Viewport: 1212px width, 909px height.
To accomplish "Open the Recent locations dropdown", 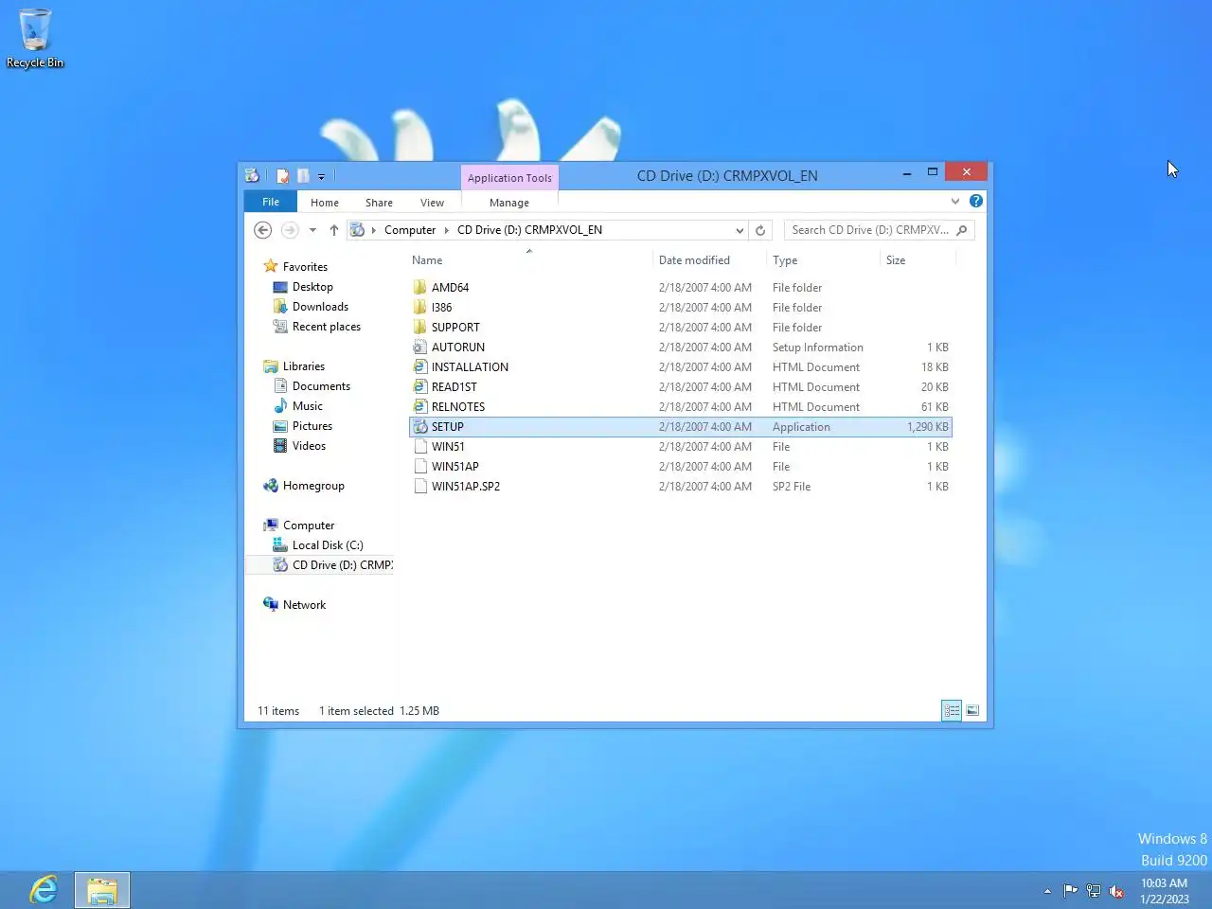I will point(312,230).
